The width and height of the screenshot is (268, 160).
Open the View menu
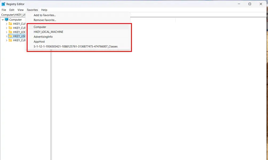tap(21, 10)
